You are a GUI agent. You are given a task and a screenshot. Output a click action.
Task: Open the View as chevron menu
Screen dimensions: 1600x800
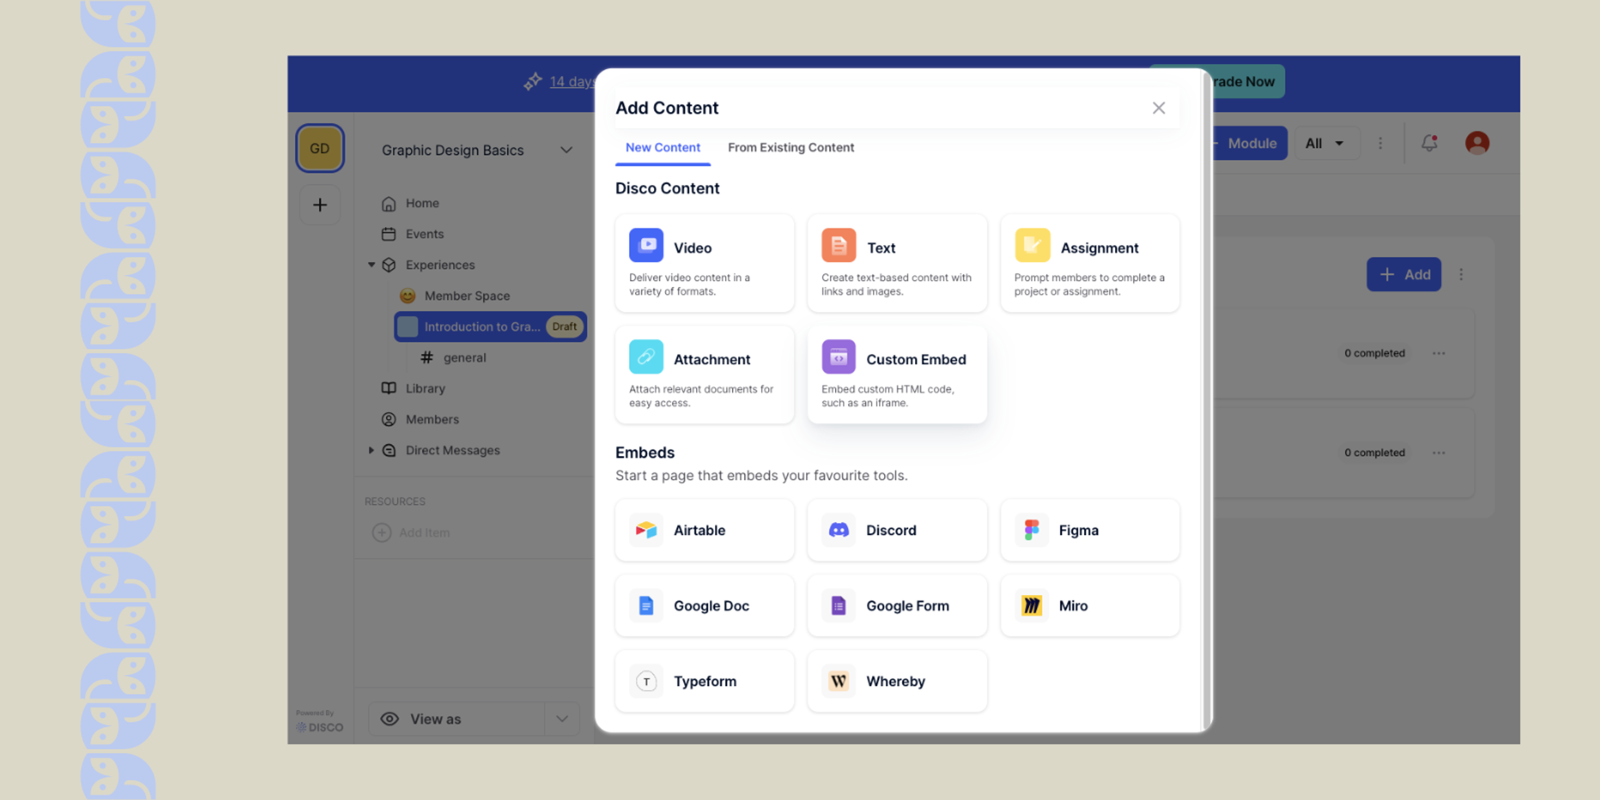(562, 719)
